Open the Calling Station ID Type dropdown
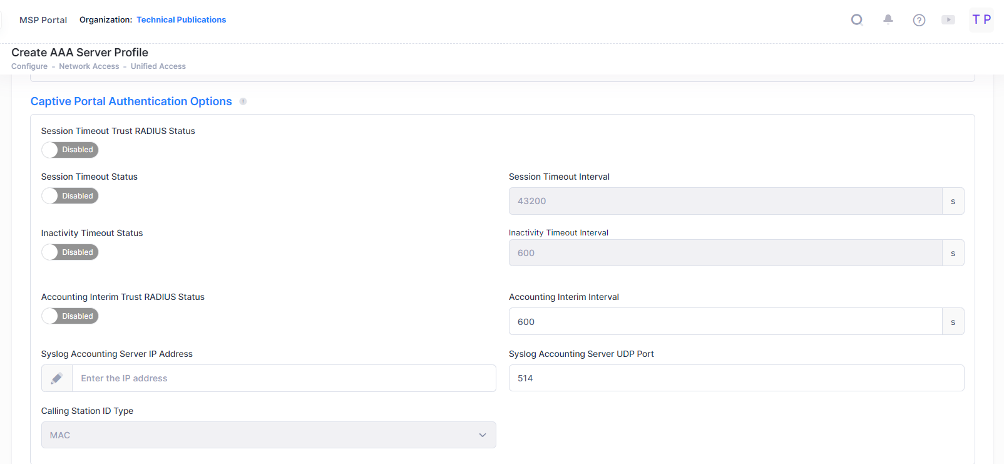Screen dimensions: 1004x464 click(x=268, y=435)
